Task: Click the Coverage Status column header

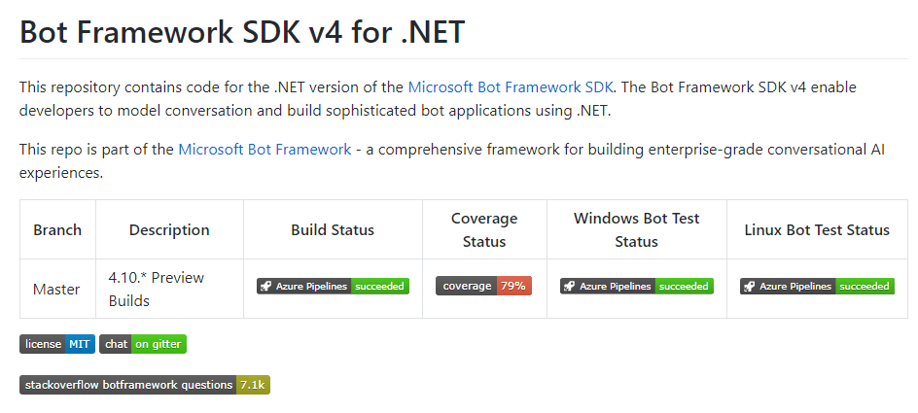Action: point(484,230)
